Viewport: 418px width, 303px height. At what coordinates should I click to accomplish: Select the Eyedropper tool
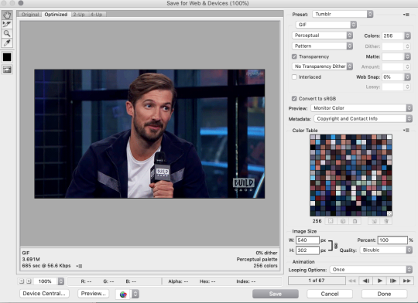(x=7, y=43)
